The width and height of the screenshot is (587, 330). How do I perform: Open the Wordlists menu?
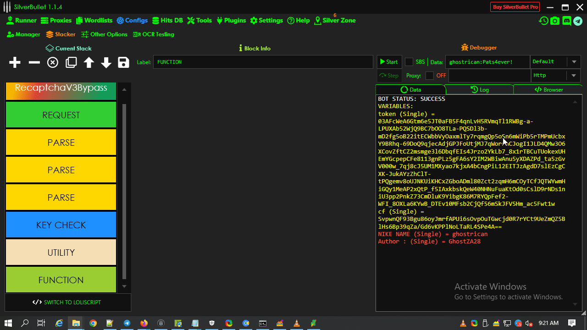click(x=94, y=21)
